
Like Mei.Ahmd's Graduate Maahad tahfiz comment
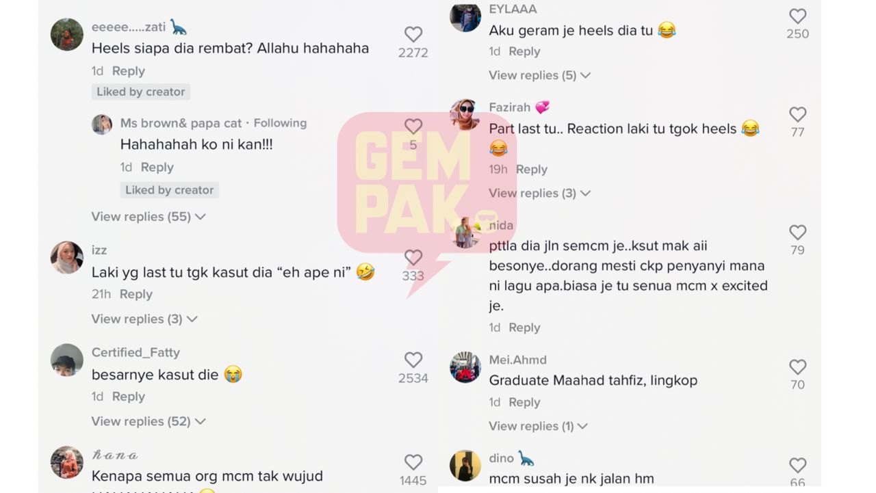click(x=797, y=367)
